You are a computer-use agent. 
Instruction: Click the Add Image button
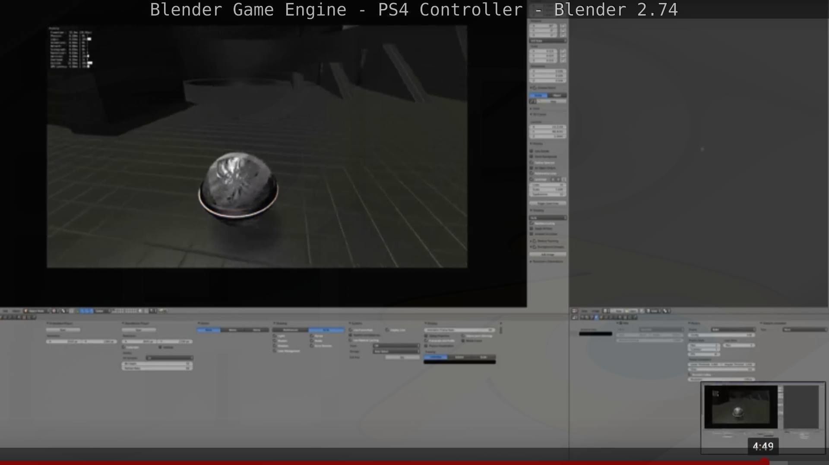pyautogui.click(x=547, y=254)
